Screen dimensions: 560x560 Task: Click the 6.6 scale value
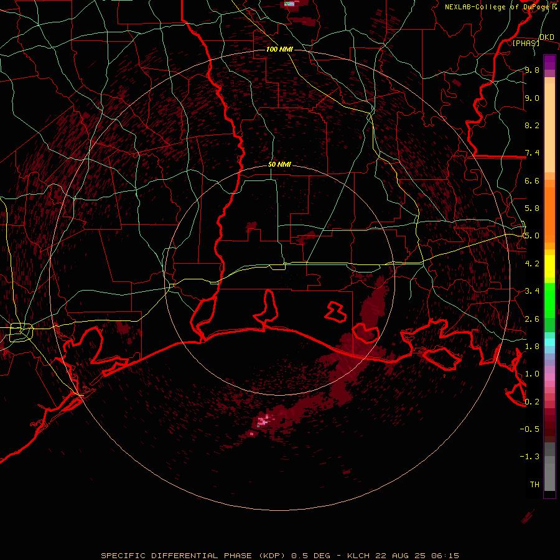click(532, 181)
